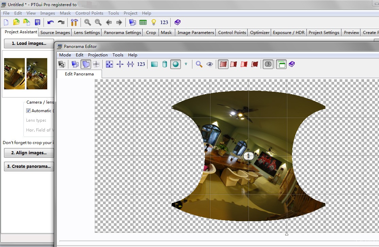Toggle the eye preview icon
379x247 pixels.
click(x=210, y=64)
